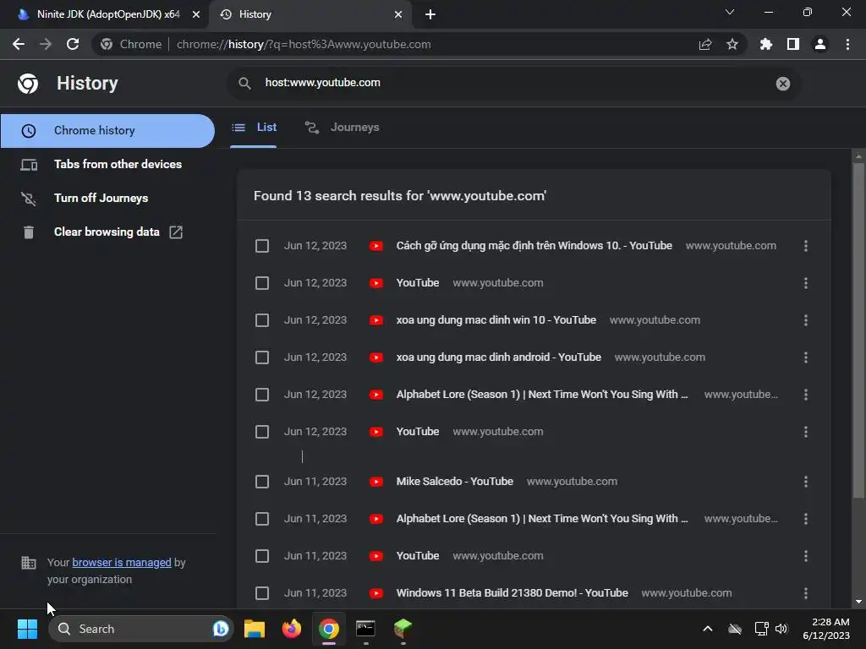Viewport: 866px width, 649px height.
Task: Click inside the history search field
Action: click(513, 84)
